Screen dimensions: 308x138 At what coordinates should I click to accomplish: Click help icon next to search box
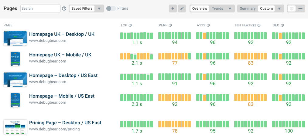pyautogui.click(x=64, y=8)
